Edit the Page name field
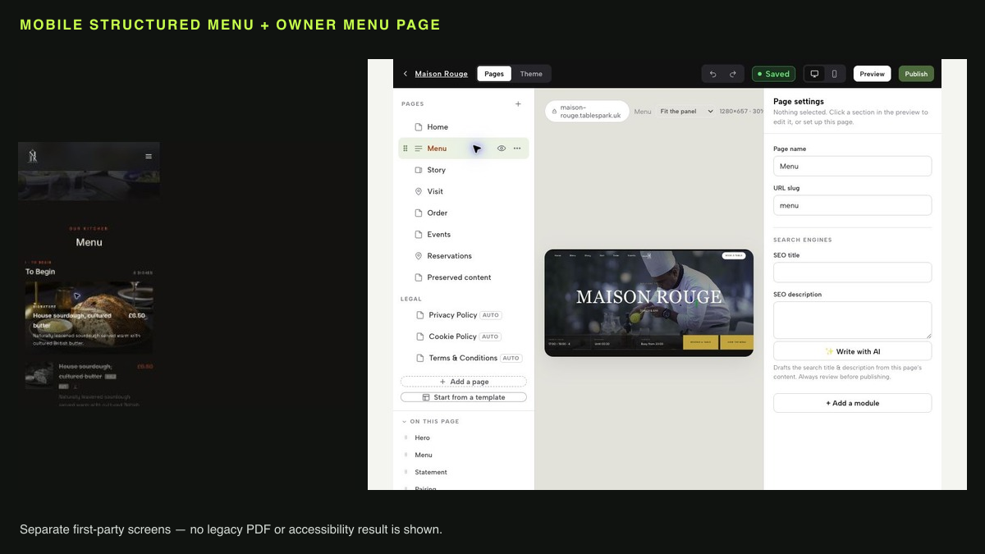The height and width of the screenshot is (554, 985). coord(852,167)
